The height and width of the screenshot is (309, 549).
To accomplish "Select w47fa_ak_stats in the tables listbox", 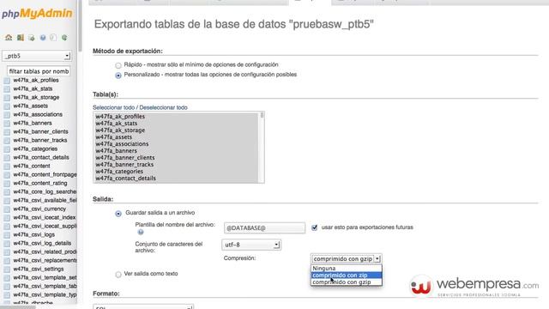I will click(x=176, y=124).
